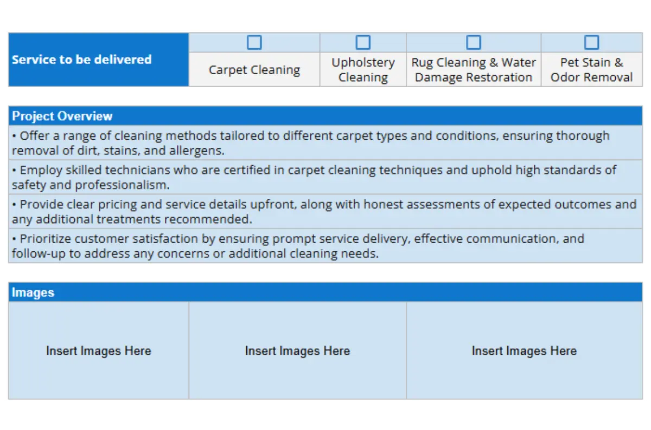Click the 'Carpet Cleaning' label text
The image size is (651, 430).
tap(254, 70)
